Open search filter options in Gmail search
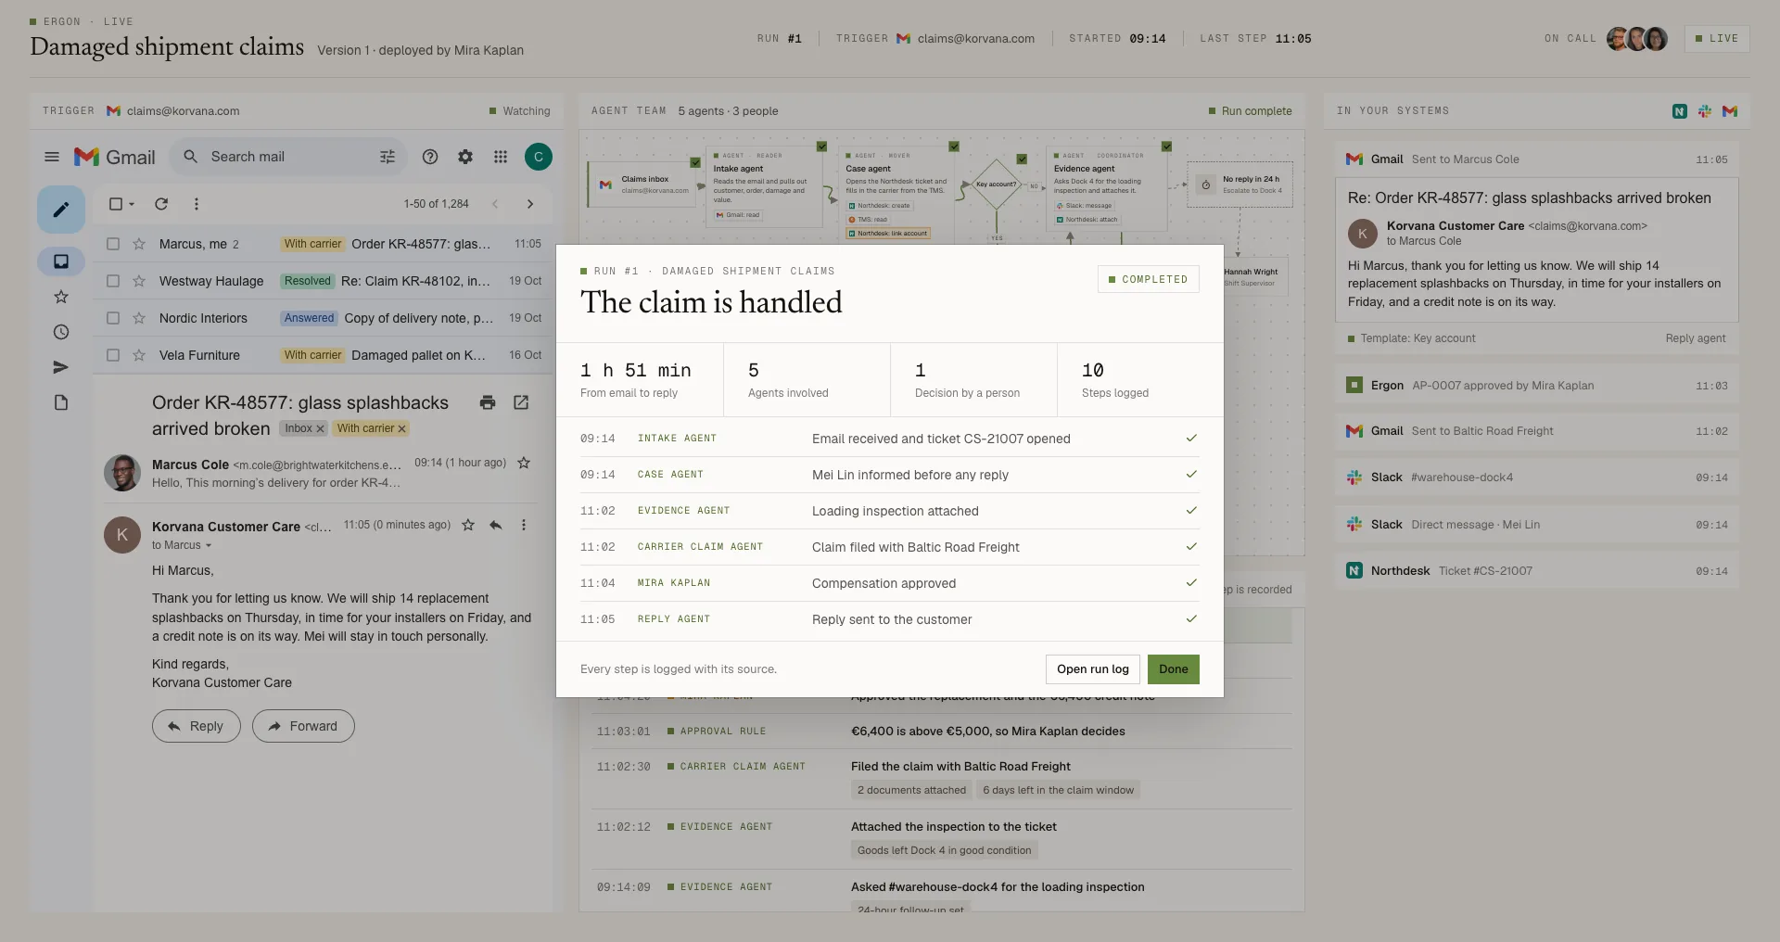This screenshot has height=942, width=1780. click(388, 157)
